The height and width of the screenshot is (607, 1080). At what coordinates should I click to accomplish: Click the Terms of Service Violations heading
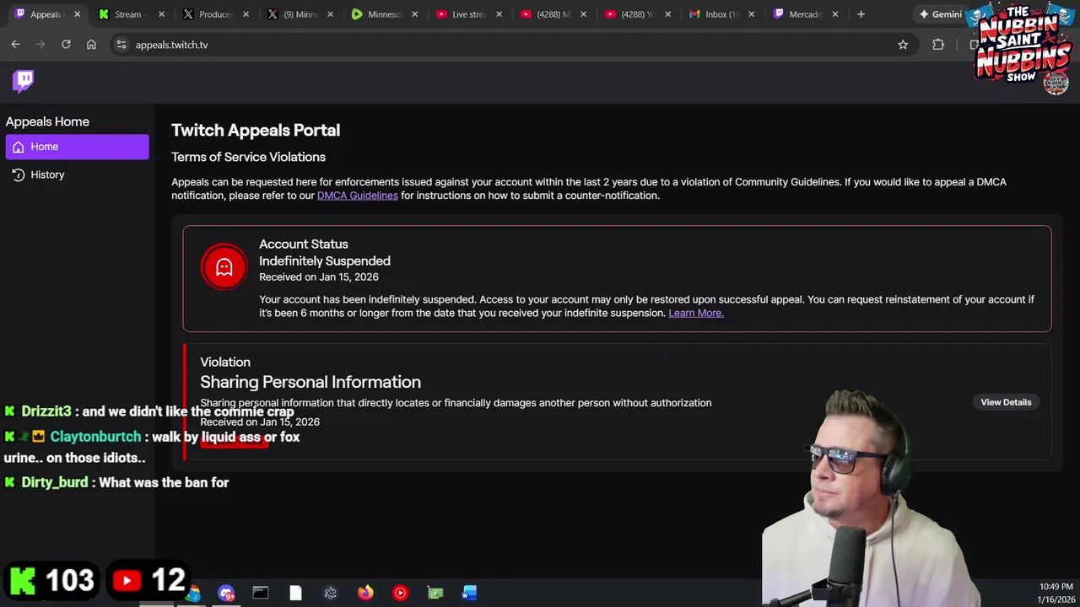tap(248, 157)
